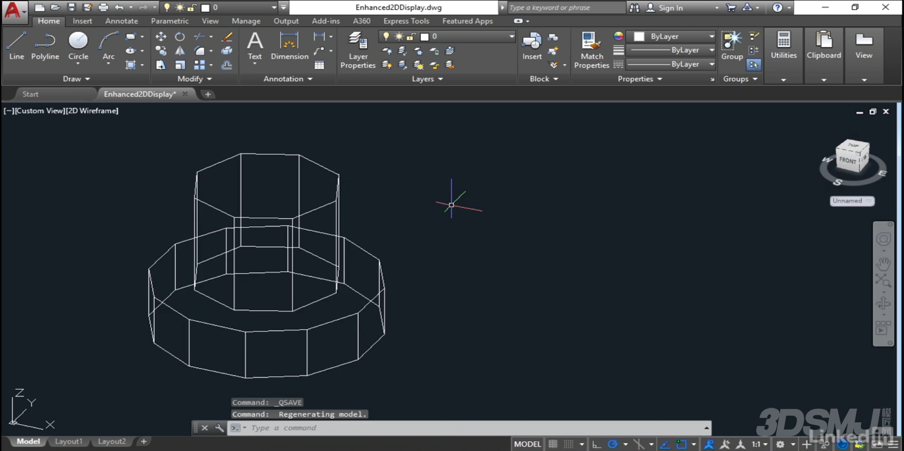The image size is (904, 451).
Task: Click the FRONT face of the ViewCube
Action: [x=848, y=161]
